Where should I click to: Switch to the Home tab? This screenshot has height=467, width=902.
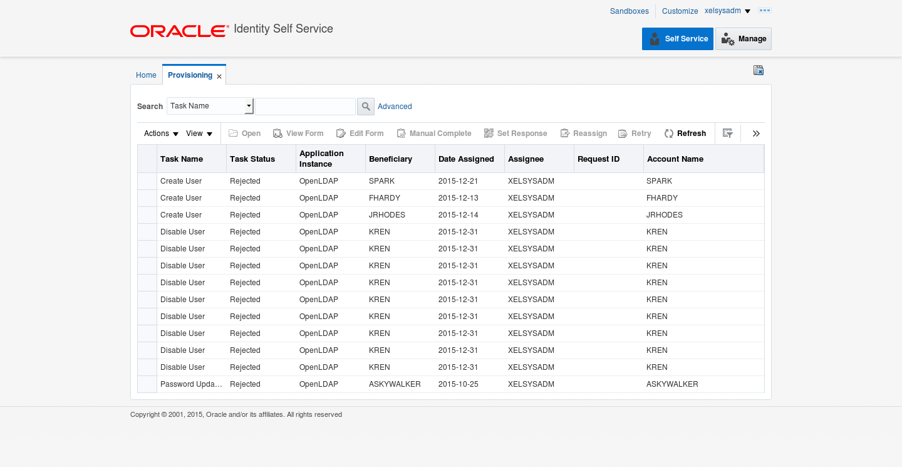[146, 75]
